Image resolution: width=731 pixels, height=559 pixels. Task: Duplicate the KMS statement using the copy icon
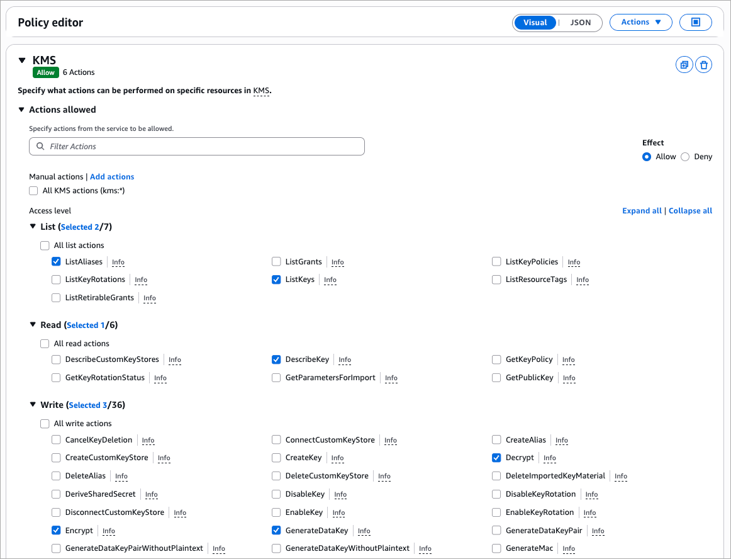point(684,64)
